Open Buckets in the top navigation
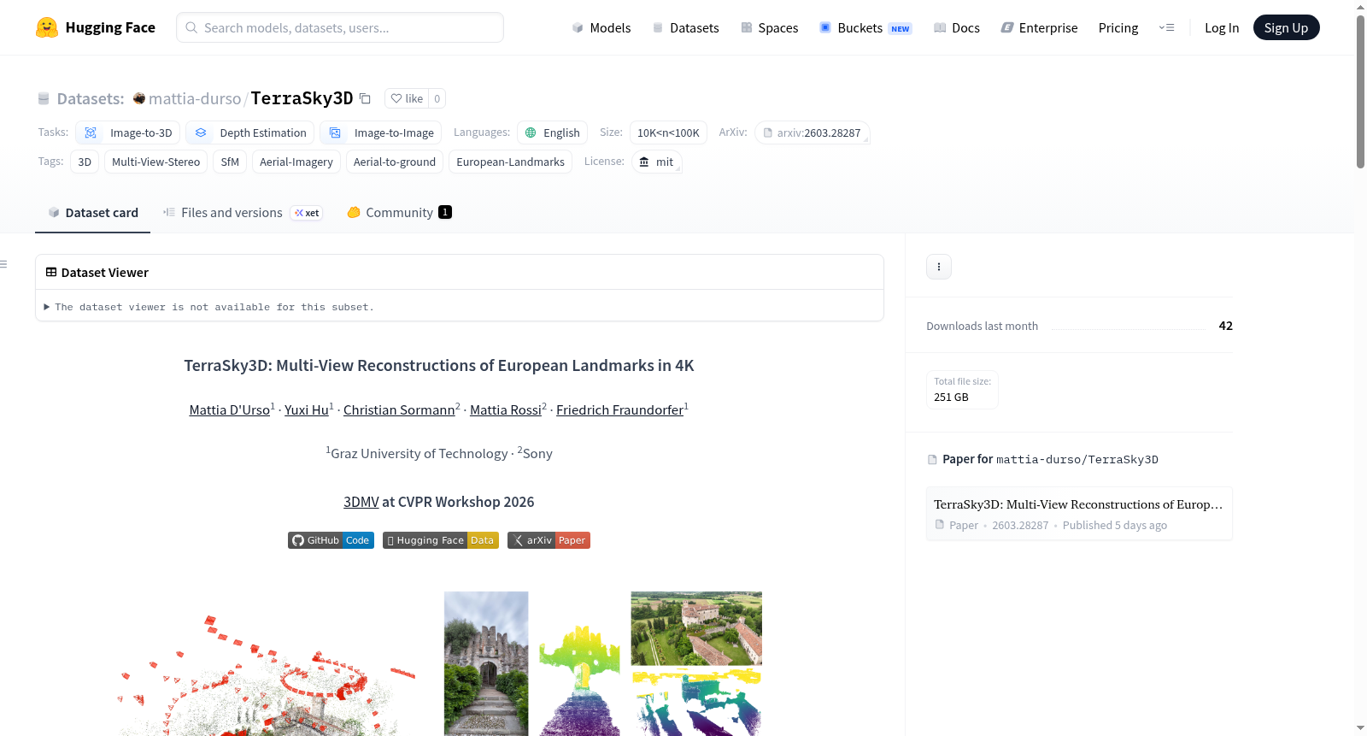The height and width of the screenshot is (736, 1367). pos(865,27)
